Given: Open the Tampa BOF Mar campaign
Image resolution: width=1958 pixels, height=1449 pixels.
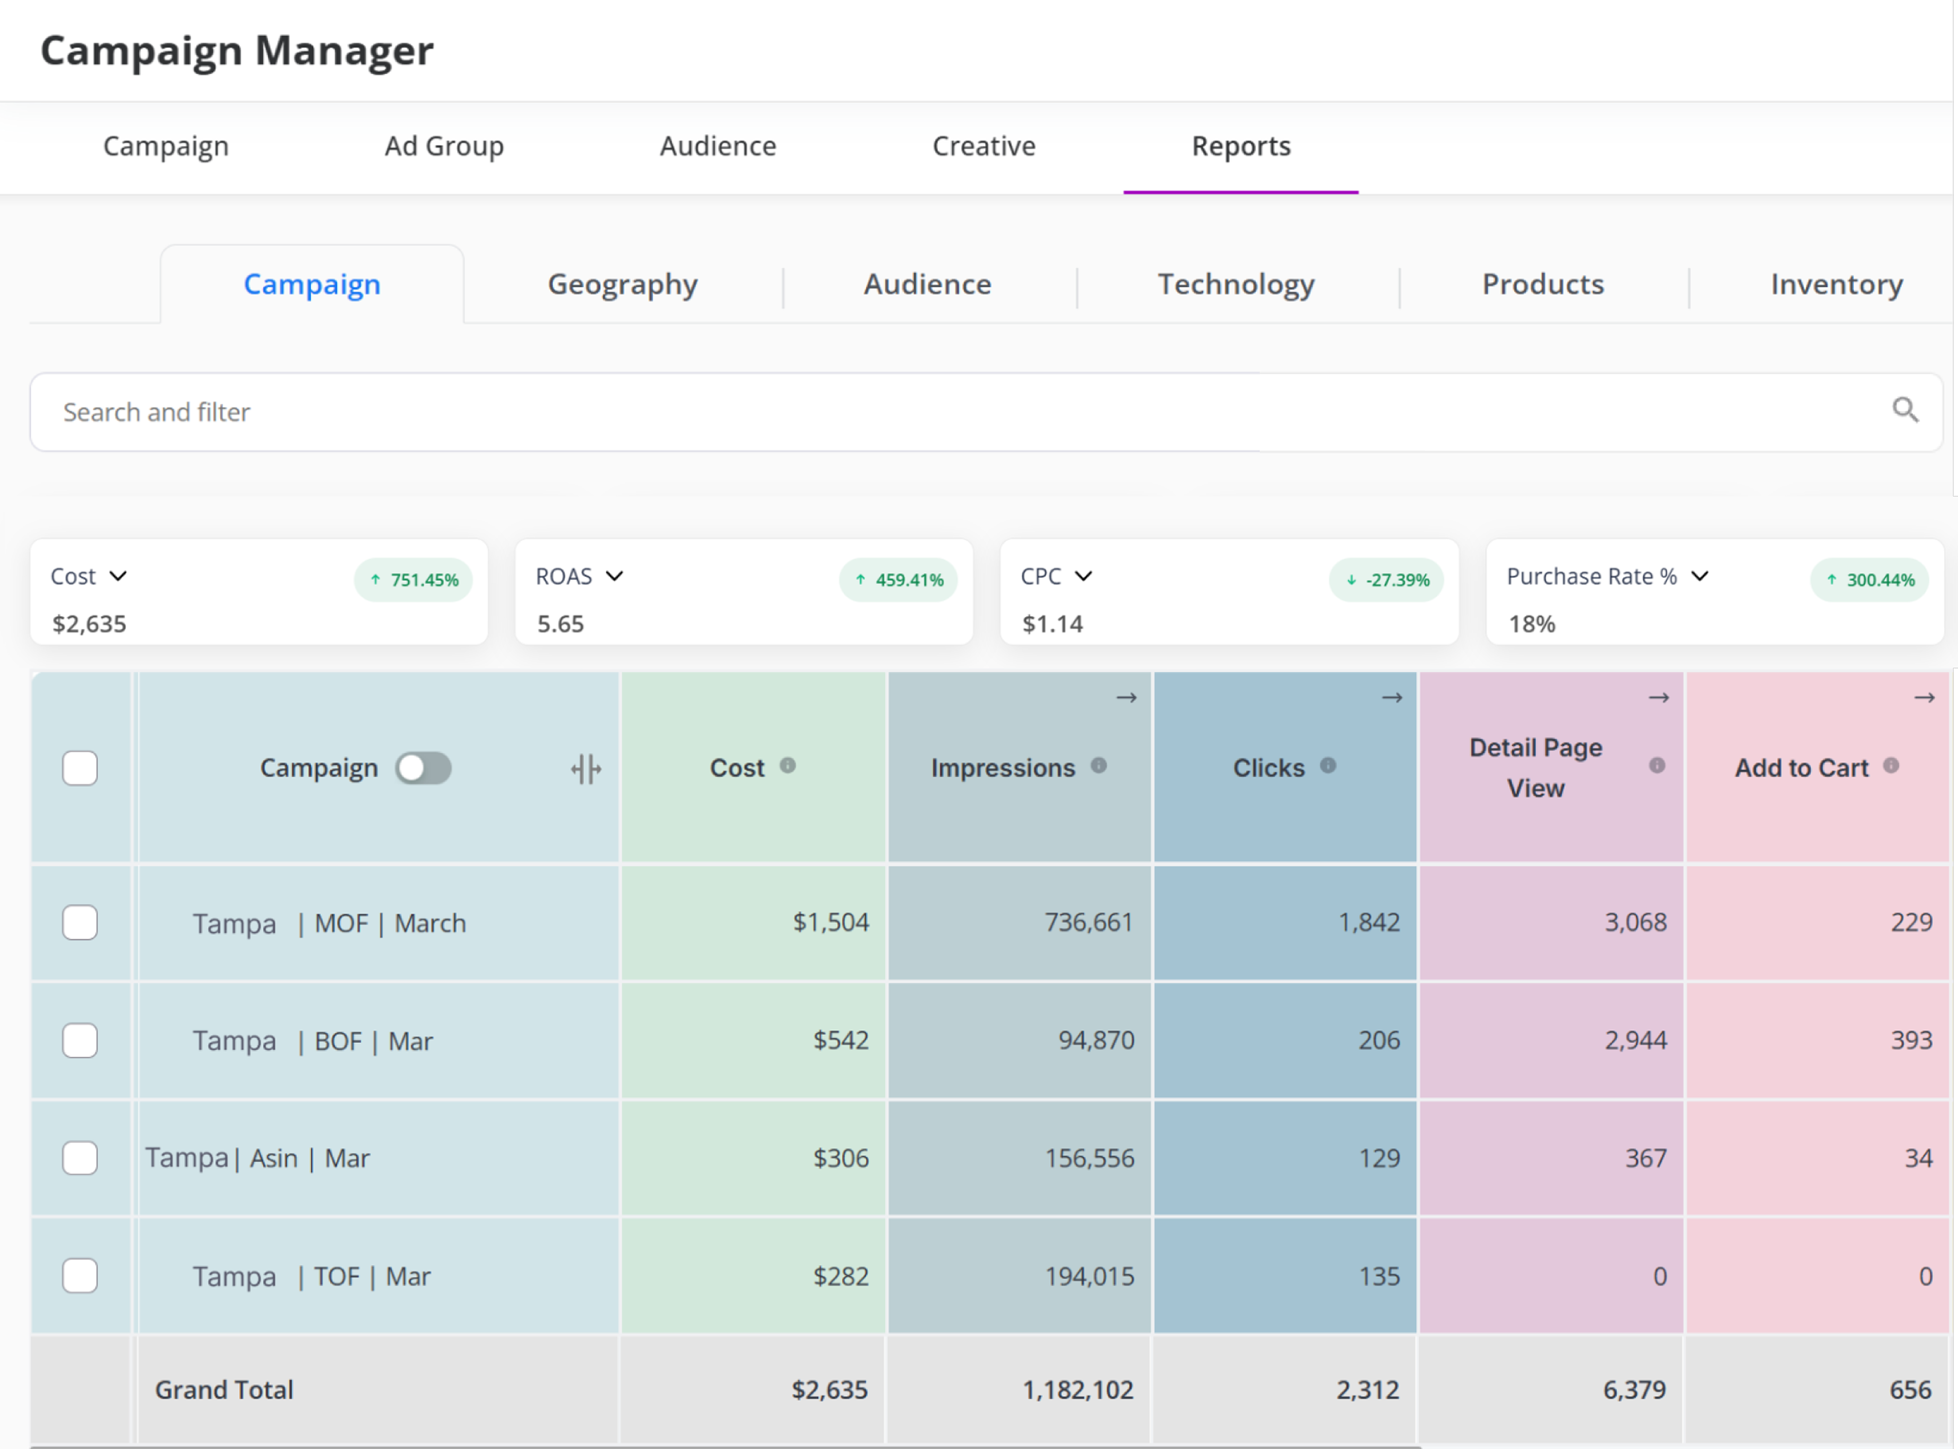Looking at the screenshot, I should tap(312, 1041).
